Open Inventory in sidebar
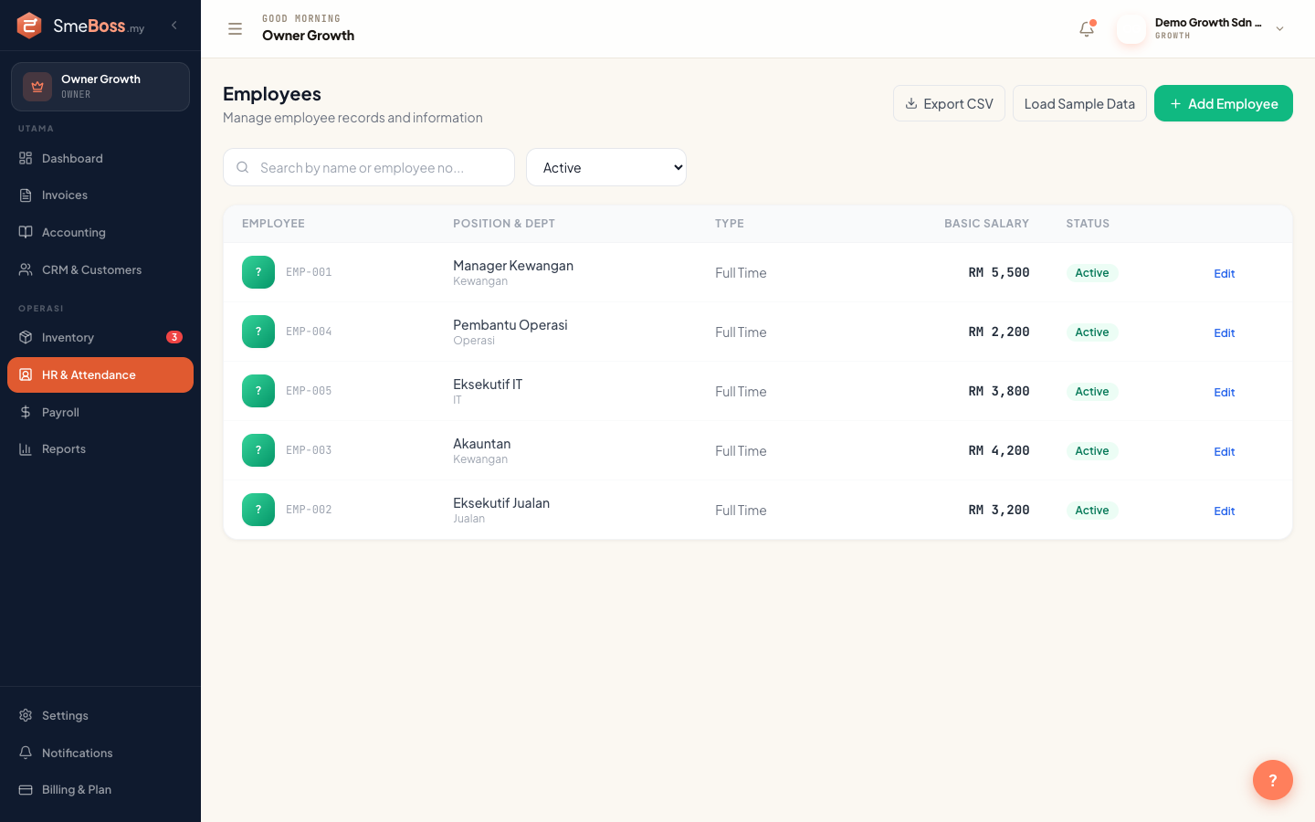Image resolution: width=1315 pixels, height=822 pixels. click(100, 337)
